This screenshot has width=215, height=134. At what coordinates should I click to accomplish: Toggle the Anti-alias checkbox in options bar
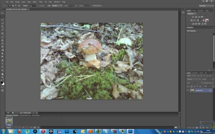[38, 6]
